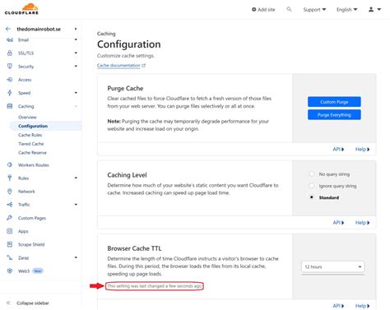The height and width of the screenshot is (310, 390).
Task: Click the Collapse sidebar label
Action: coord(33,303)
